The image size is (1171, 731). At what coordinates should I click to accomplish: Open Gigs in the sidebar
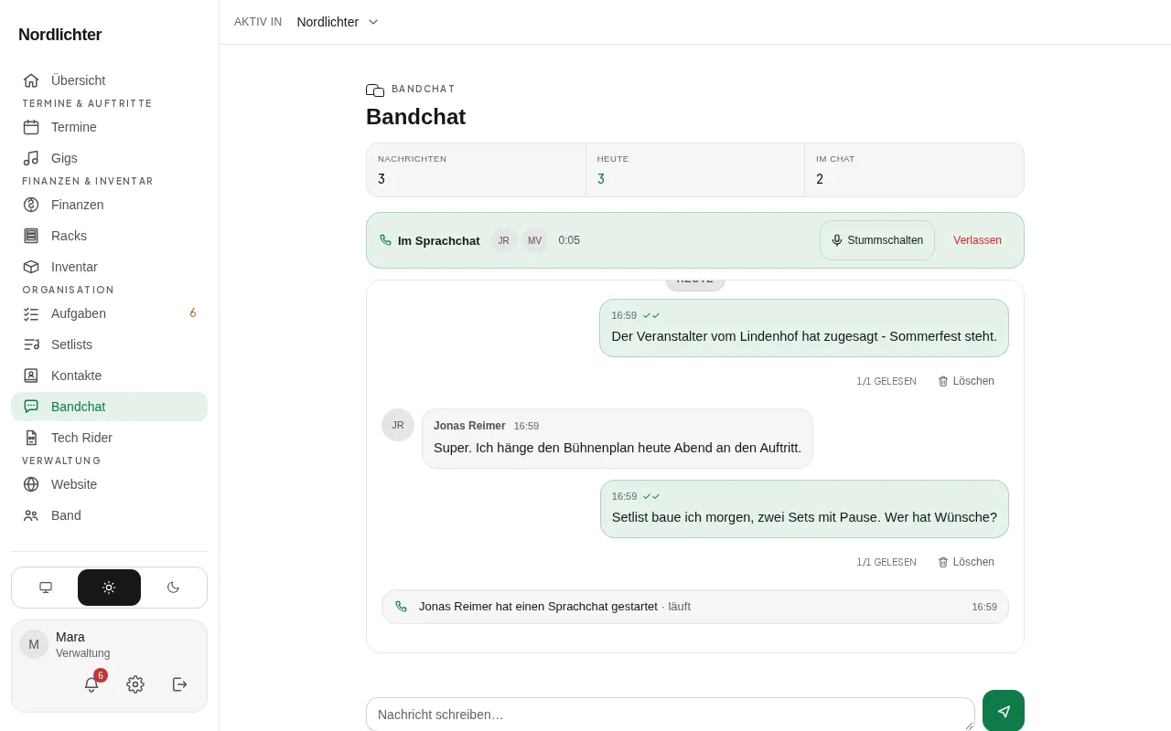click(110, 158)
